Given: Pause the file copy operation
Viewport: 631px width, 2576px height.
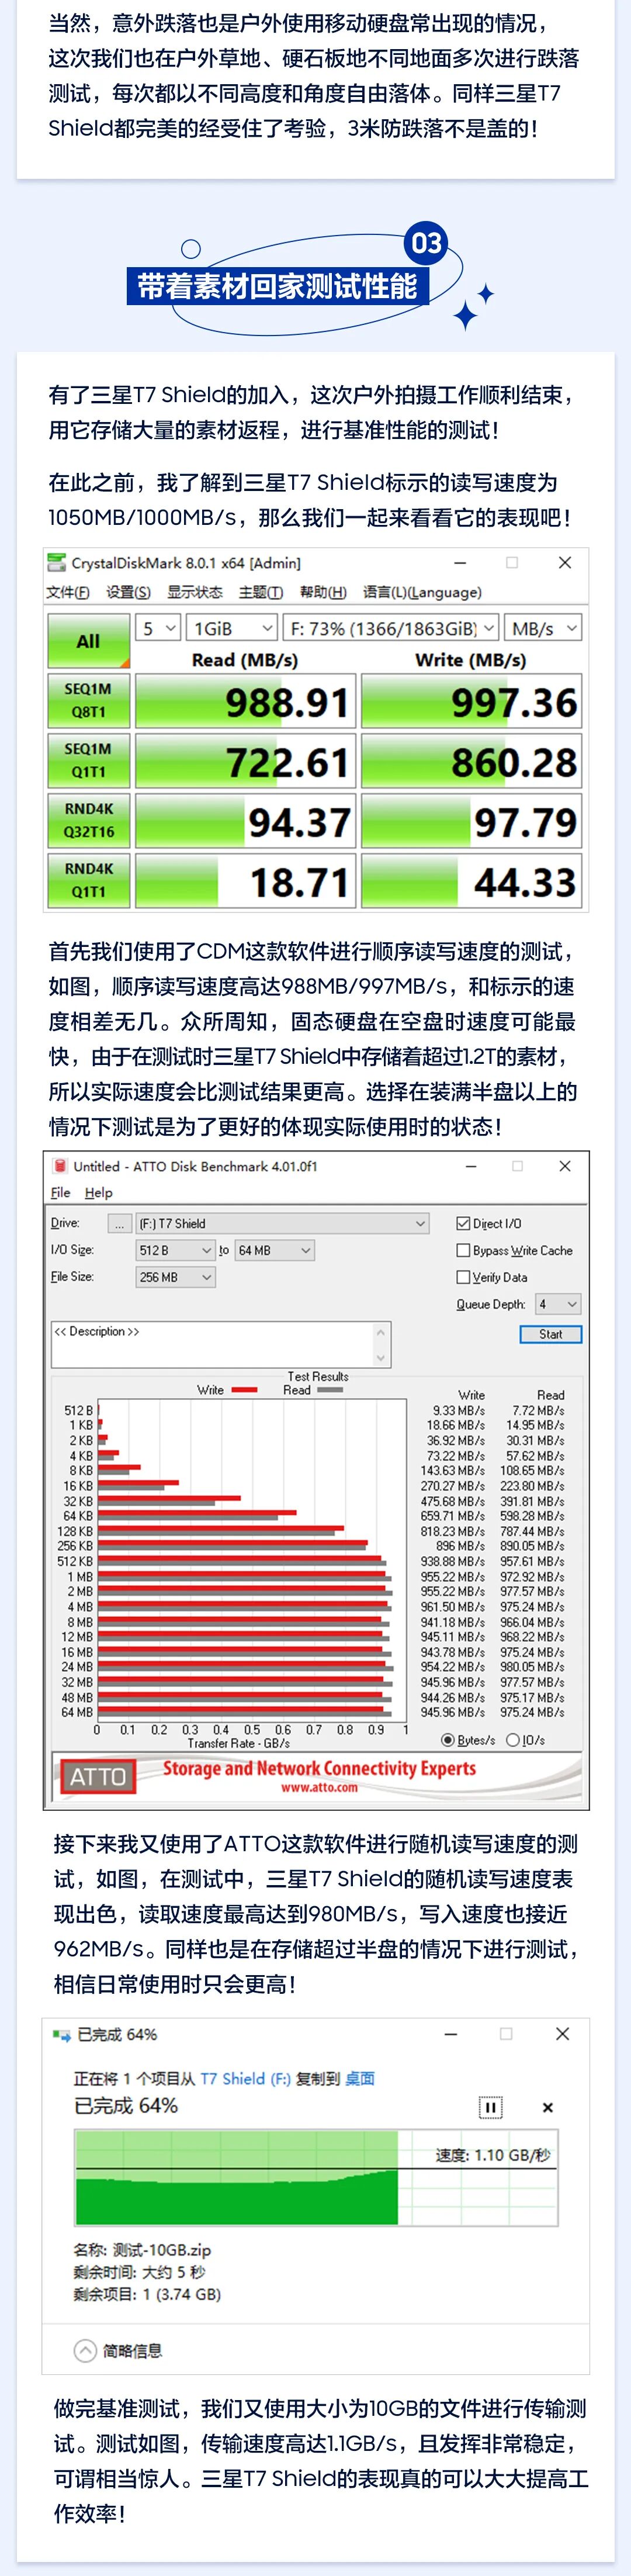Looking at the screenshot, I should tap(490, 2107).
